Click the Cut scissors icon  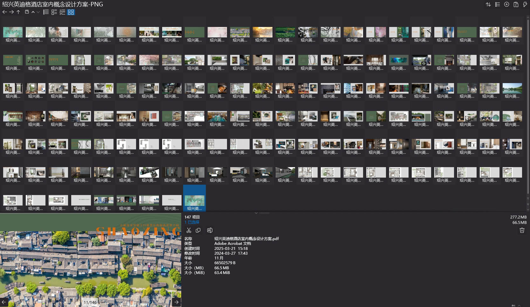(x=189, y=230)
